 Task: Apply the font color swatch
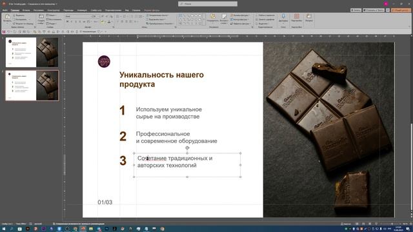(x=109, y=22)
